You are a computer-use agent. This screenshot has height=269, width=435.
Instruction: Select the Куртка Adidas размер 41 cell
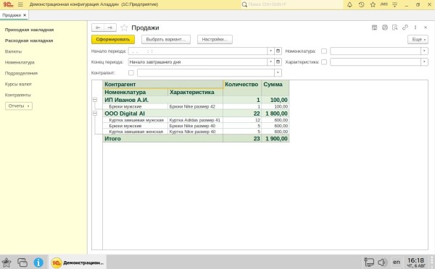[x=195, y=120]
